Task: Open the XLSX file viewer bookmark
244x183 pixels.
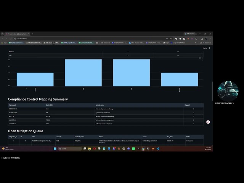Action: click(x=153, y=43)
